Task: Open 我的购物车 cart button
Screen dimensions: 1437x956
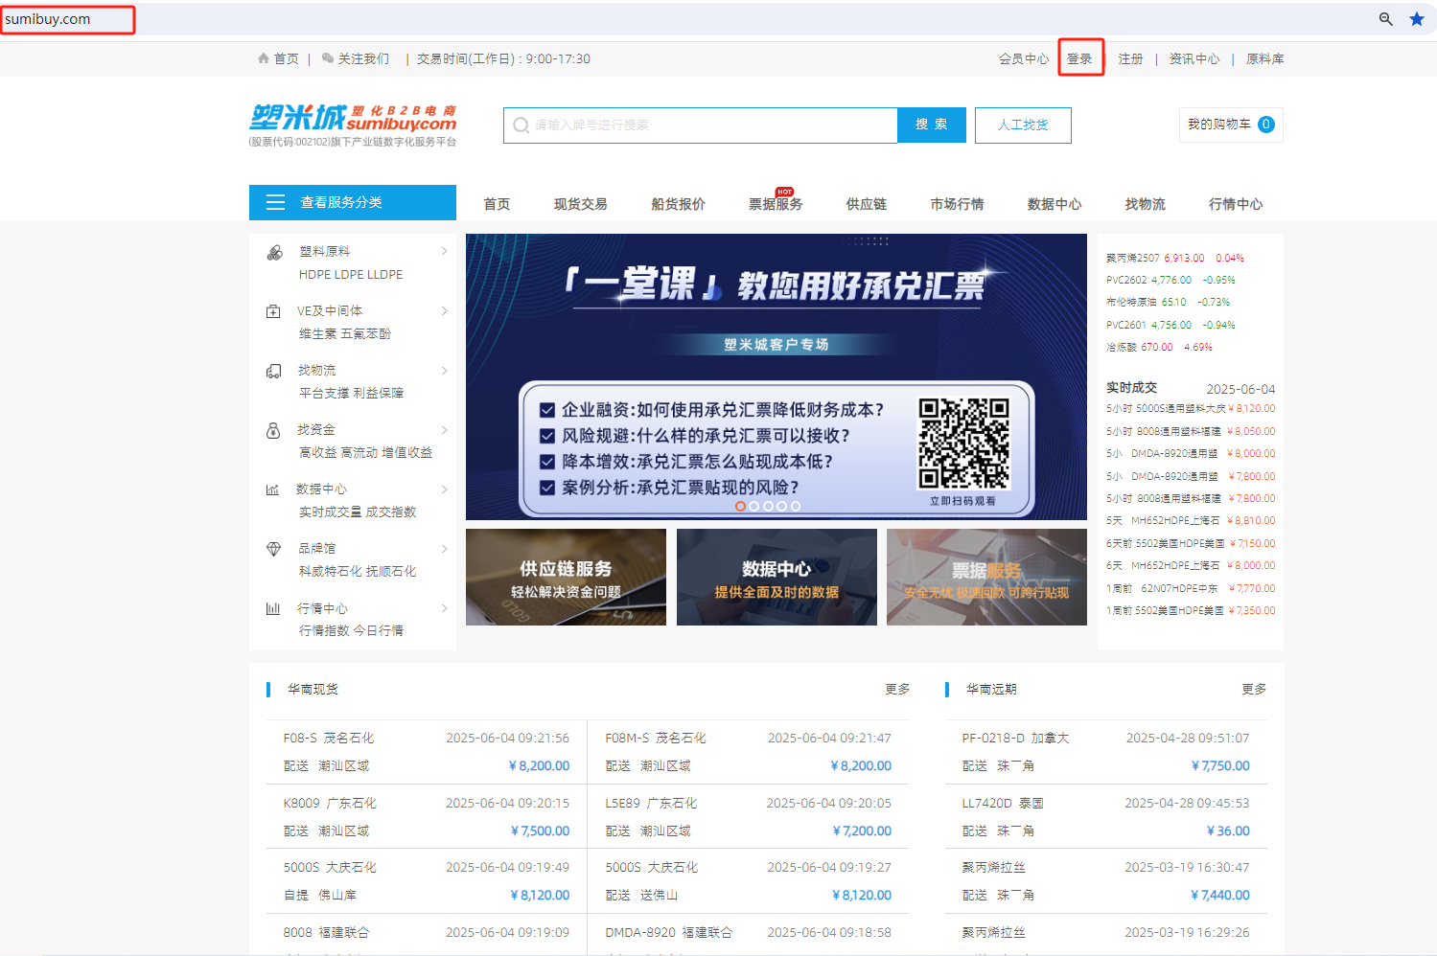Action: point(1231,125)
